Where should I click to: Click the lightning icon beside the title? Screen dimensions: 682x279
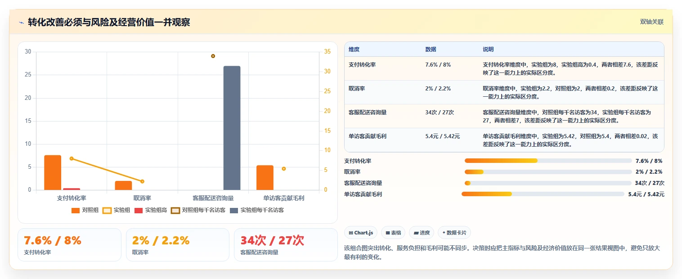pyautogui.click(x=21, y=22)
